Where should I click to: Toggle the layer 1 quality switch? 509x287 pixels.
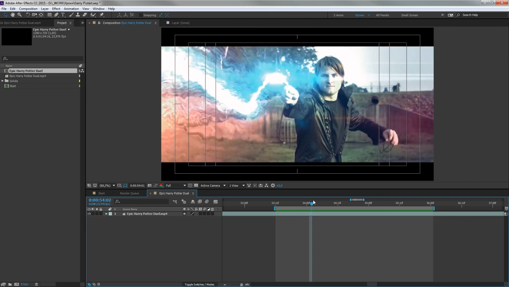(192, 214)
